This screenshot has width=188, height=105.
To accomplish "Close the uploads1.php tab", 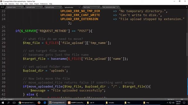I will coord(22,7).
